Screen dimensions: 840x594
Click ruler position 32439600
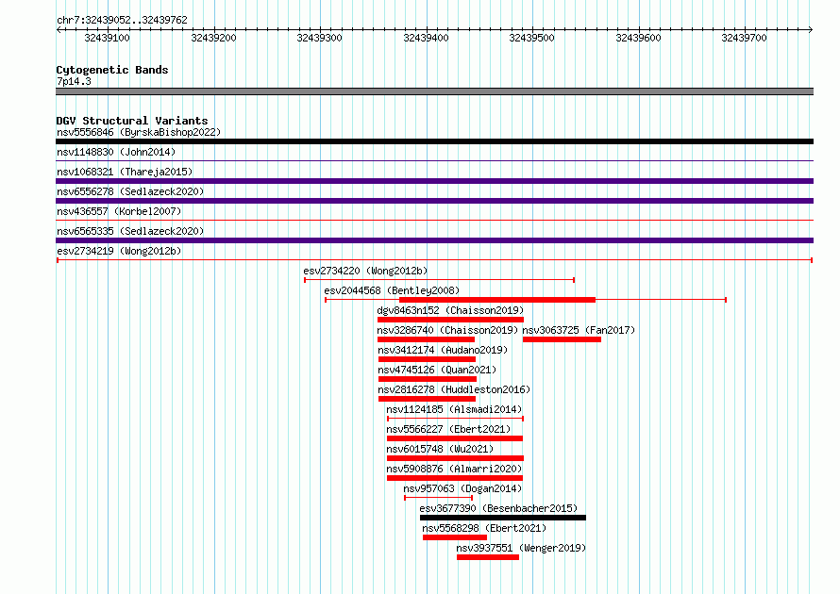coord(639,38)
